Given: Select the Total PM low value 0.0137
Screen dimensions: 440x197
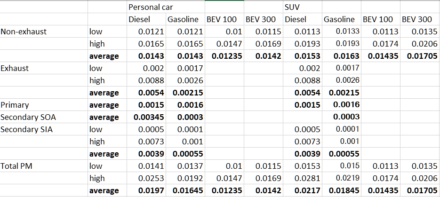Looking at the screenshot, I should (190, 166).
